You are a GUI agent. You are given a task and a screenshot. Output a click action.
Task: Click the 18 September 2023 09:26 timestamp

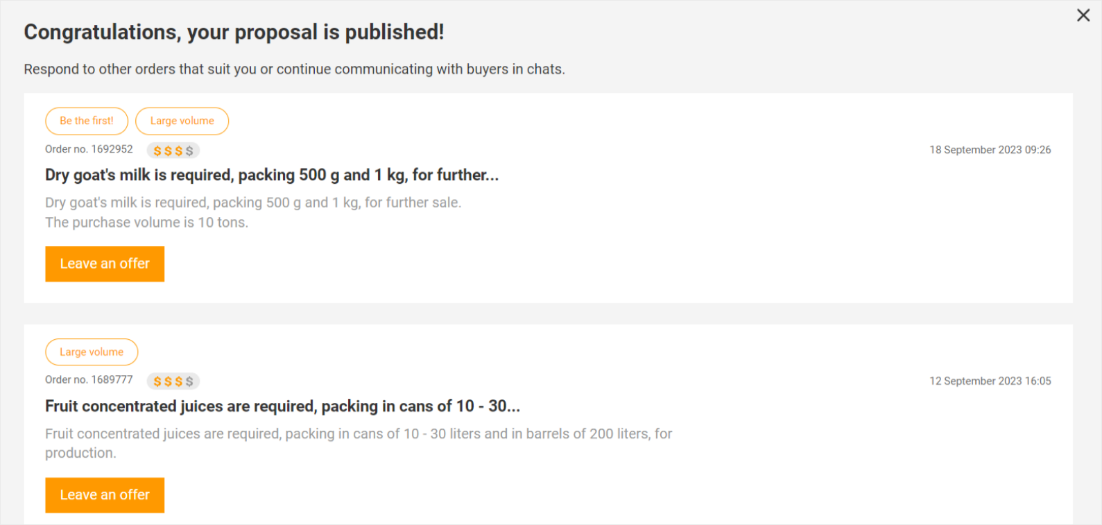click(990, 150)
